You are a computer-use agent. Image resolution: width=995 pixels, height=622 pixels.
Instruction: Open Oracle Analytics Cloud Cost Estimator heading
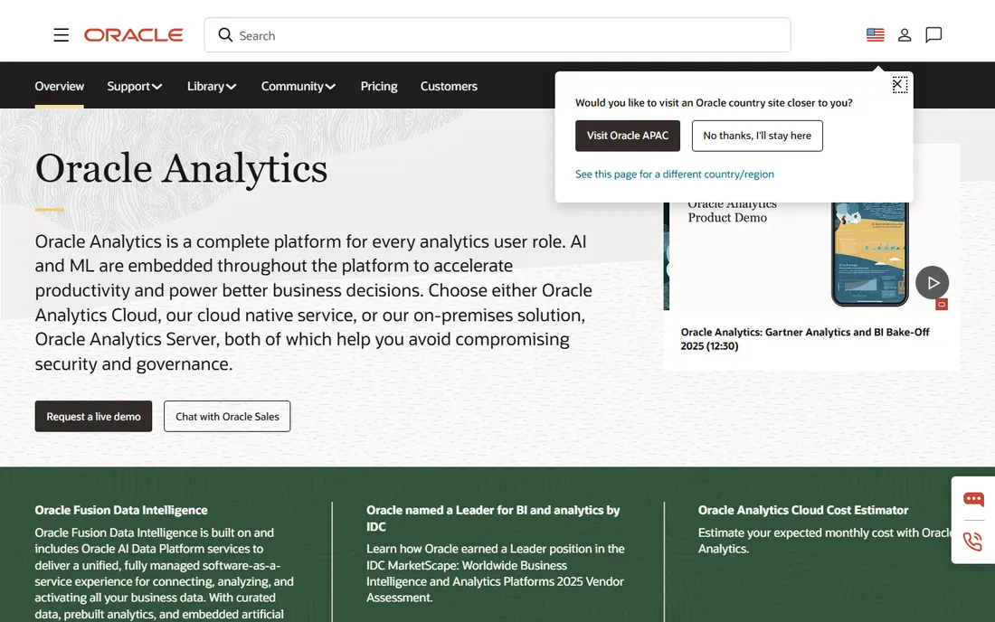coord(802,510)
